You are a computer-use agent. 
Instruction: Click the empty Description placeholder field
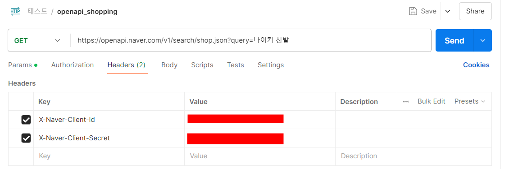[413, 156]
